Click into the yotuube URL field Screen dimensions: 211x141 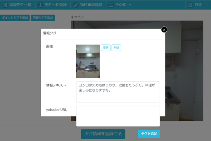click(118, 116)
